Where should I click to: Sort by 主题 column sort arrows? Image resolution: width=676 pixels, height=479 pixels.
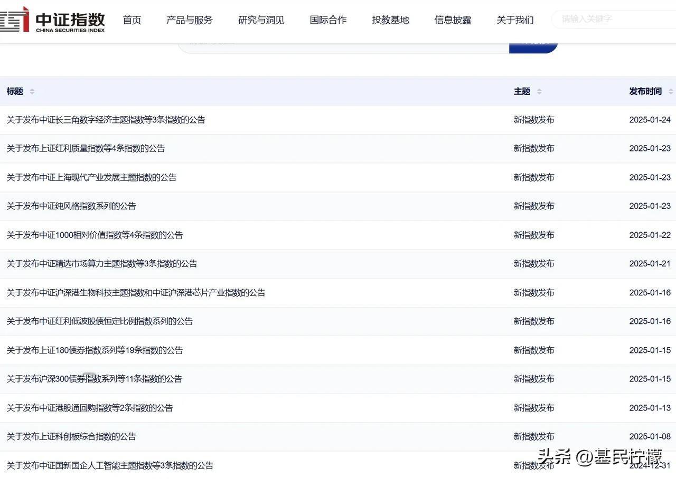[539, 91]
